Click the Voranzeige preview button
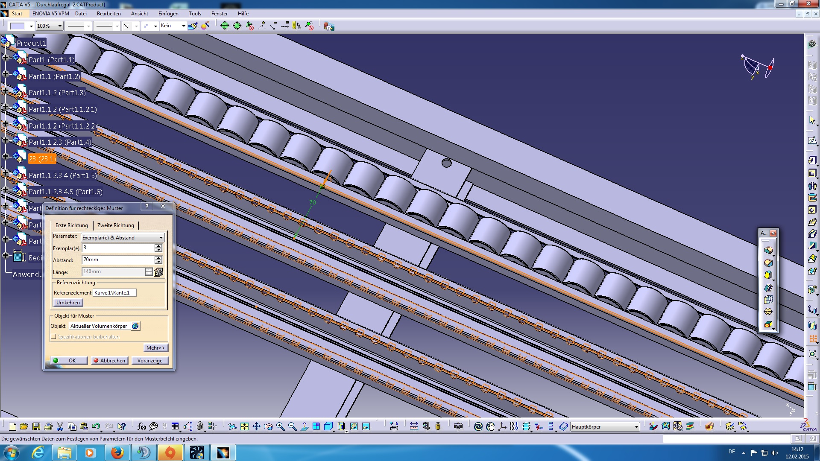The width and height of the screenshot is (820, 461). 150,361
